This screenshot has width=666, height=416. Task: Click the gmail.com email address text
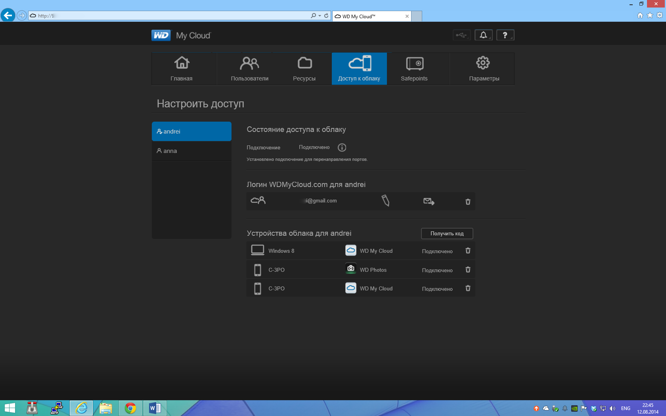click(321, 201)
